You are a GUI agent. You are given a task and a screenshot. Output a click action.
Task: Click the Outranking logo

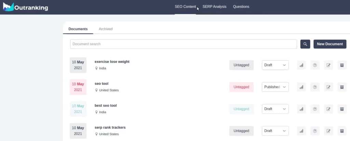tap(25, 7)
